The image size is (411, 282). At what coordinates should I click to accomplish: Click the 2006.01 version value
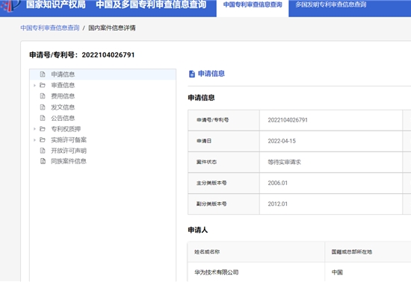[x=278, y=183]
